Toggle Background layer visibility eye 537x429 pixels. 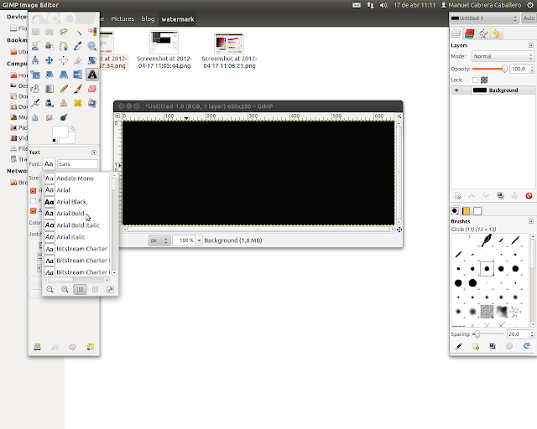click(x=456, y=90)
